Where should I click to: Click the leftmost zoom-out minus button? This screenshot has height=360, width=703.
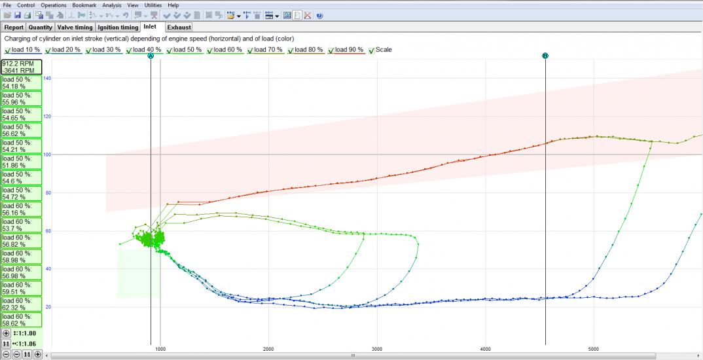7,354
